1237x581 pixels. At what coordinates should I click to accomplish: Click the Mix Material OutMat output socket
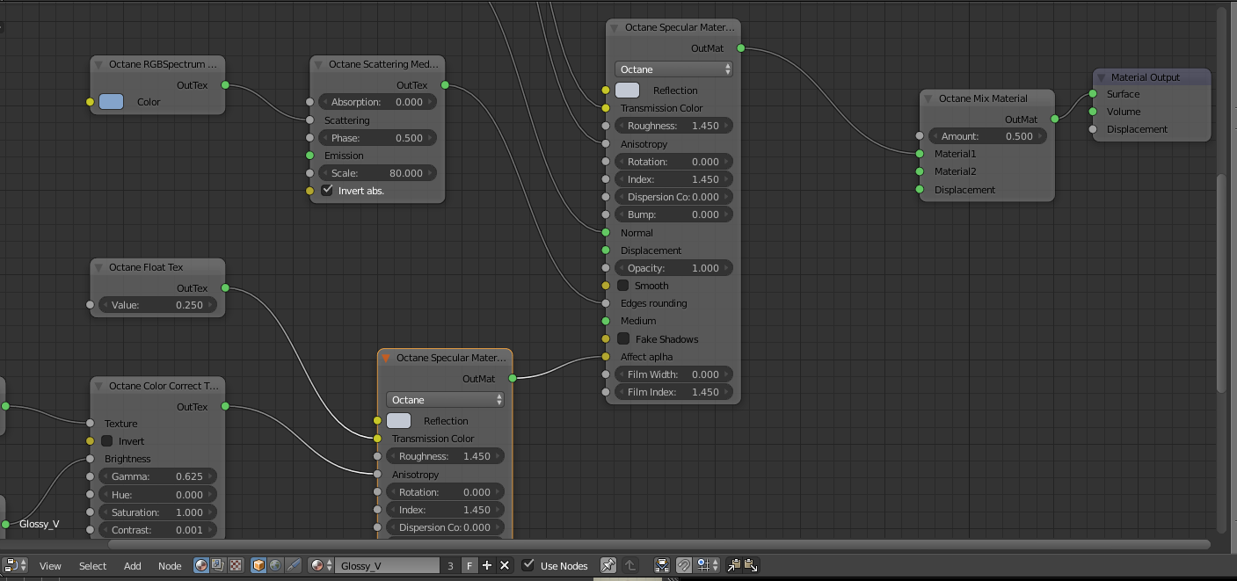1054,120
